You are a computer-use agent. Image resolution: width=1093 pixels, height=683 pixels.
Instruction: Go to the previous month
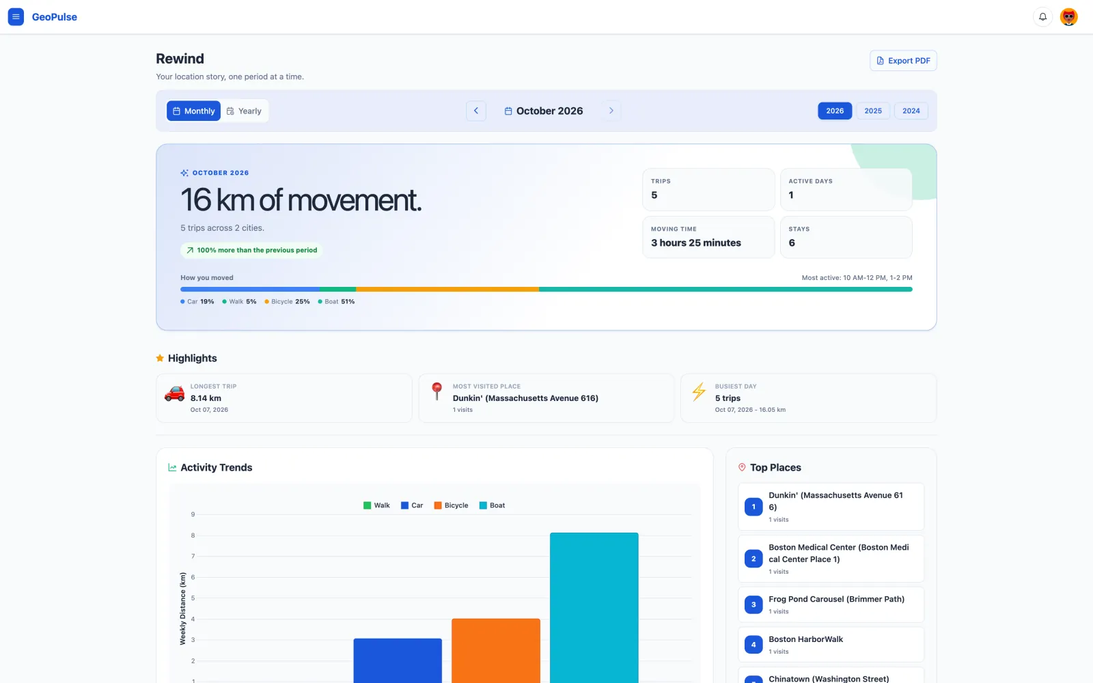tap(476, 111)
